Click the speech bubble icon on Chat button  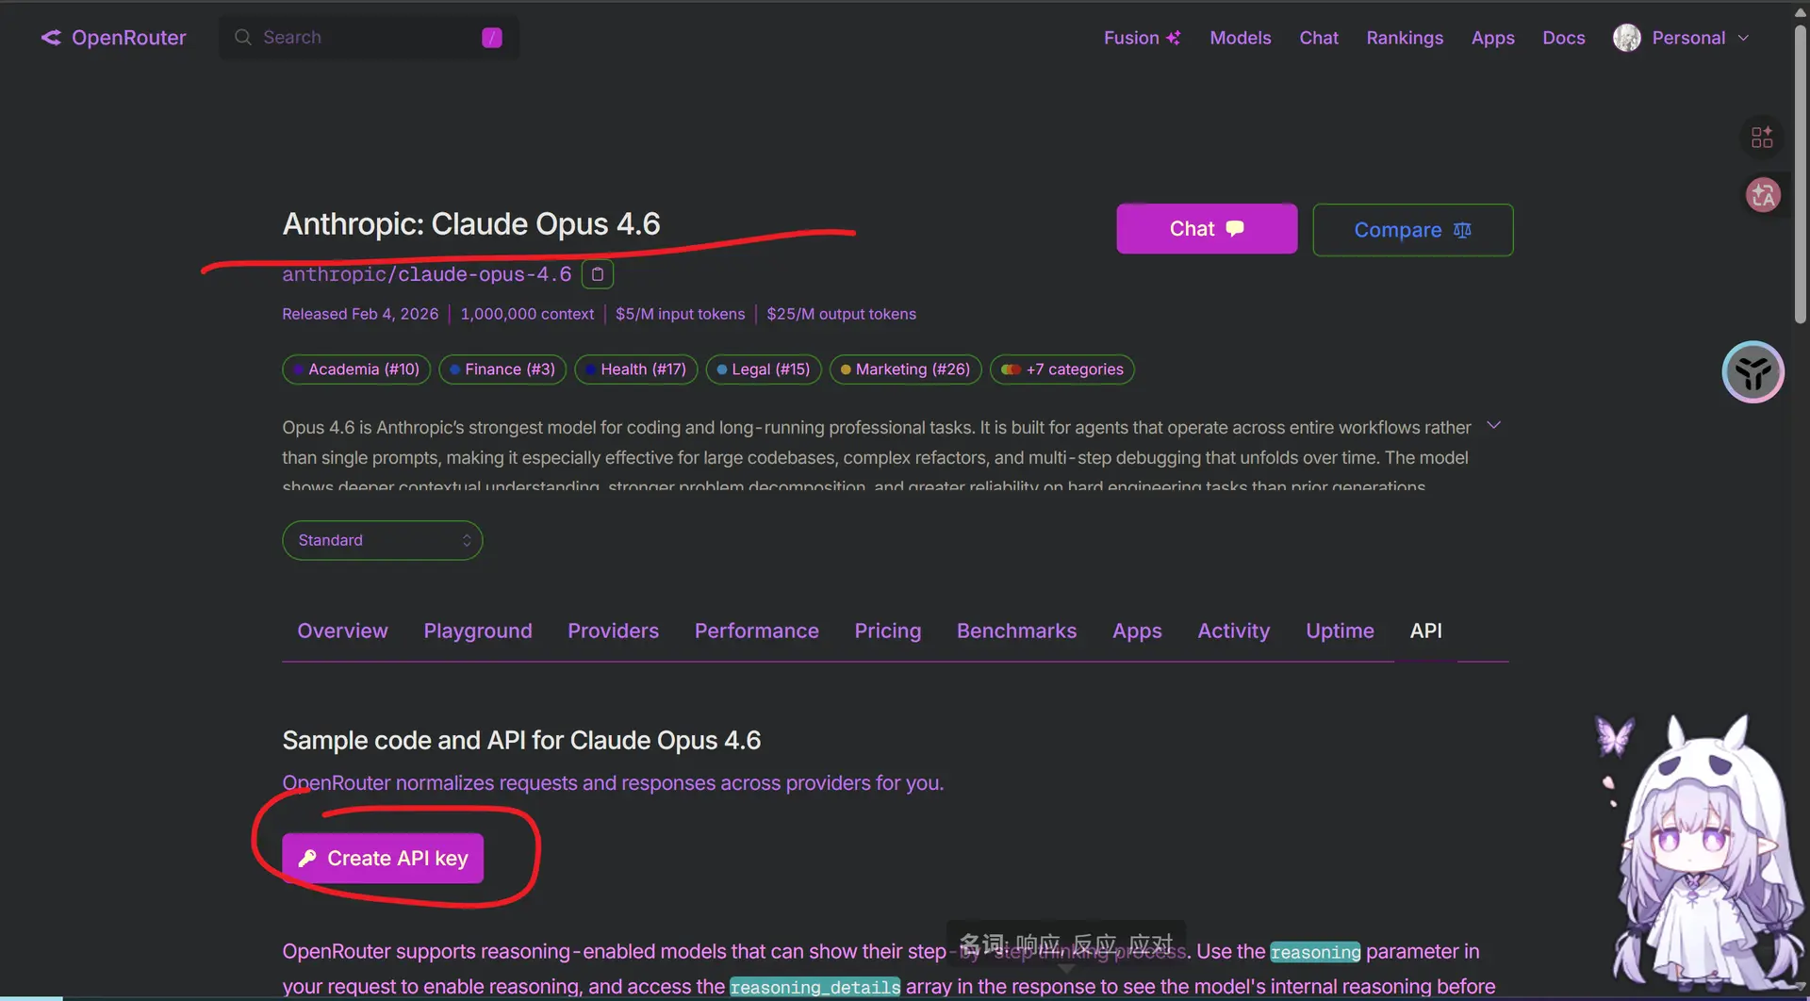pyautogui.click(x=1235, y=228)
